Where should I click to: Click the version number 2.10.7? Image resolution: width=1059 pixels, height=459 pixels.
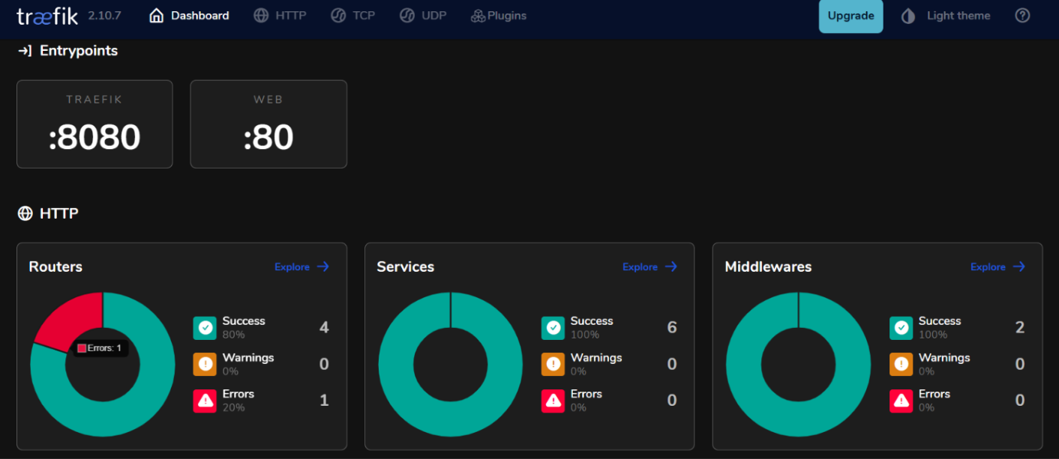tap(104, 16)
